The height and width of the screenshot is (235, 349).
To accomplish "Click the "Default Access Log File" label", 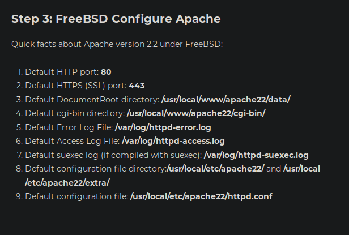I will click(x=73, y=141).
